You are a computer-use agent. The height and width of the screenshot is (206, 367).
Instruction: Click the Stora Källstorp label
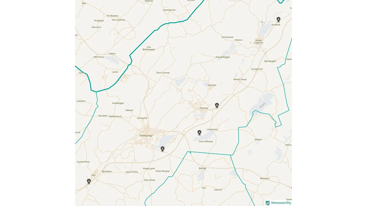click(x=206, y=142)
